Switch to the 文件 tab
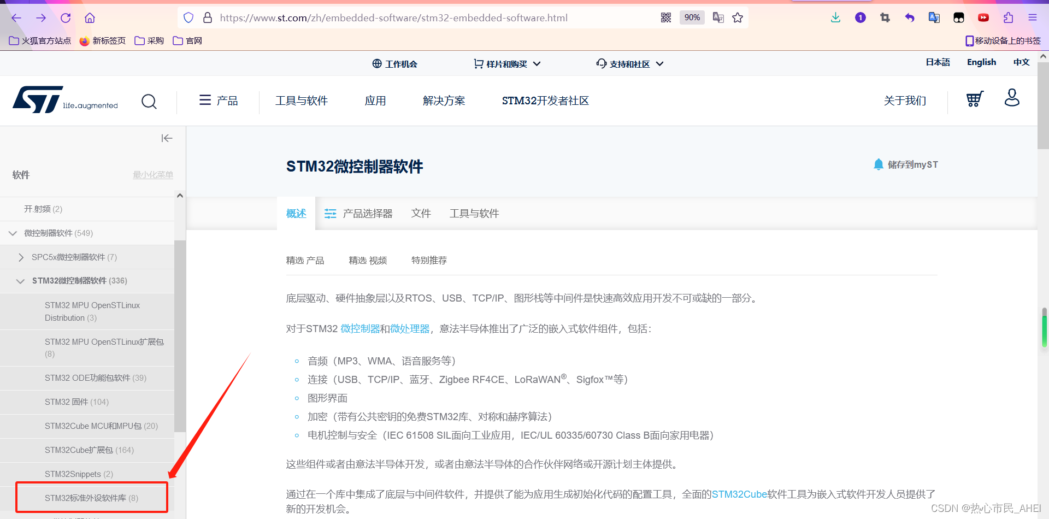Screen dimensions: 1049x519 pyautogui.click(x=421, y=214)
